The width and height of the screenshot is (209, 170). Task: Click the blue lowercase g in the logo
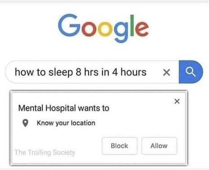121,32
